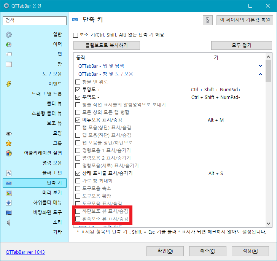This screenshot has height=261, width=277.
Task: Check 탭 모음(상단) 표시/숨김 checkbox
Action: click(x=78, y=127)
